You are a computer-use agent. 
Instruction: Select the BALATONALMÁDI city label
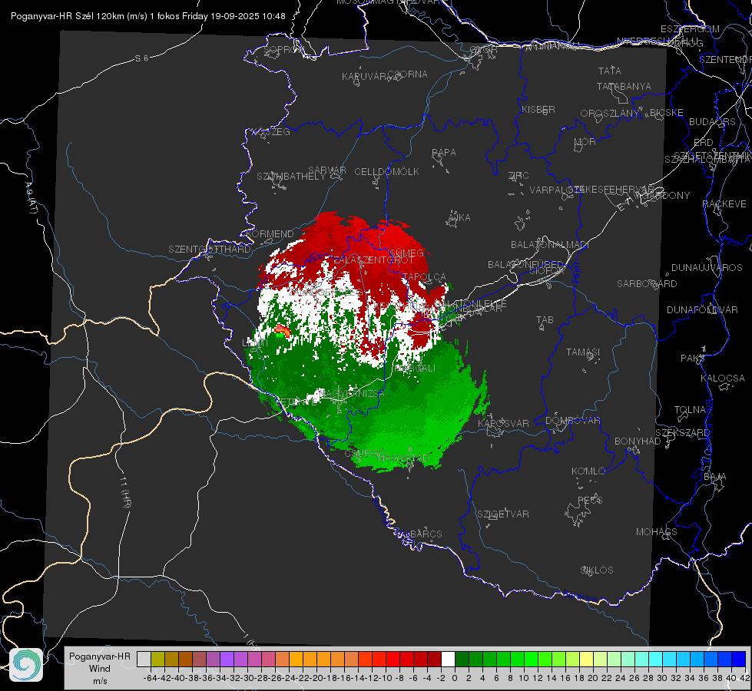[550, 245]
